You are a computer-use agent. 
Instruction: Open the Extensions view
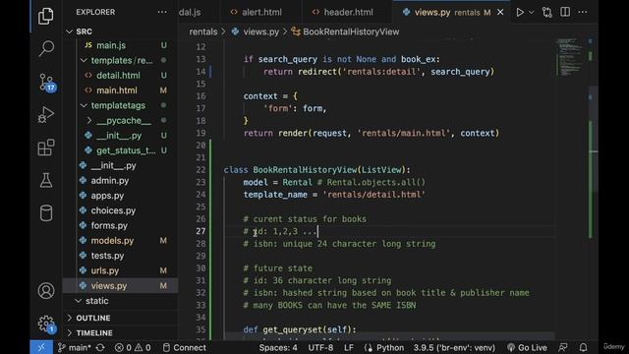pos(46,147)
